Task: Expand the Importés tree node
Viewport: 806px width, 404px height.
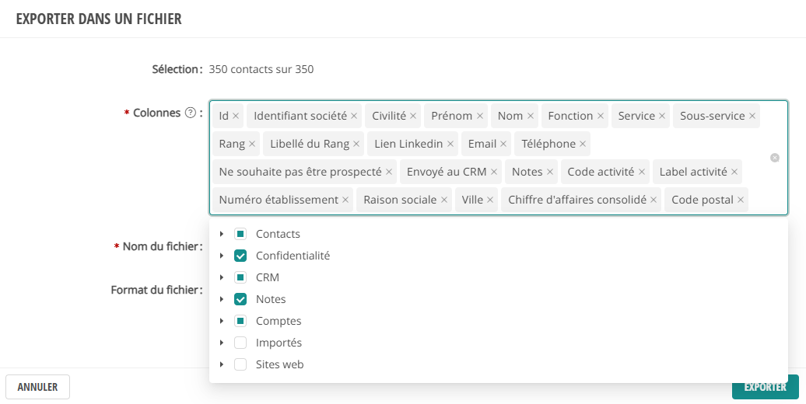Action: coord(222,343)
